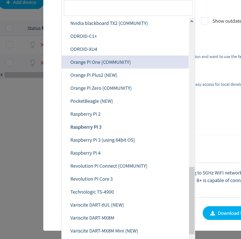Select Orange Pi Plus2 (NEW)
This screenshot has height=239, width=241.
pyautogui.click(x=125, y=75)
